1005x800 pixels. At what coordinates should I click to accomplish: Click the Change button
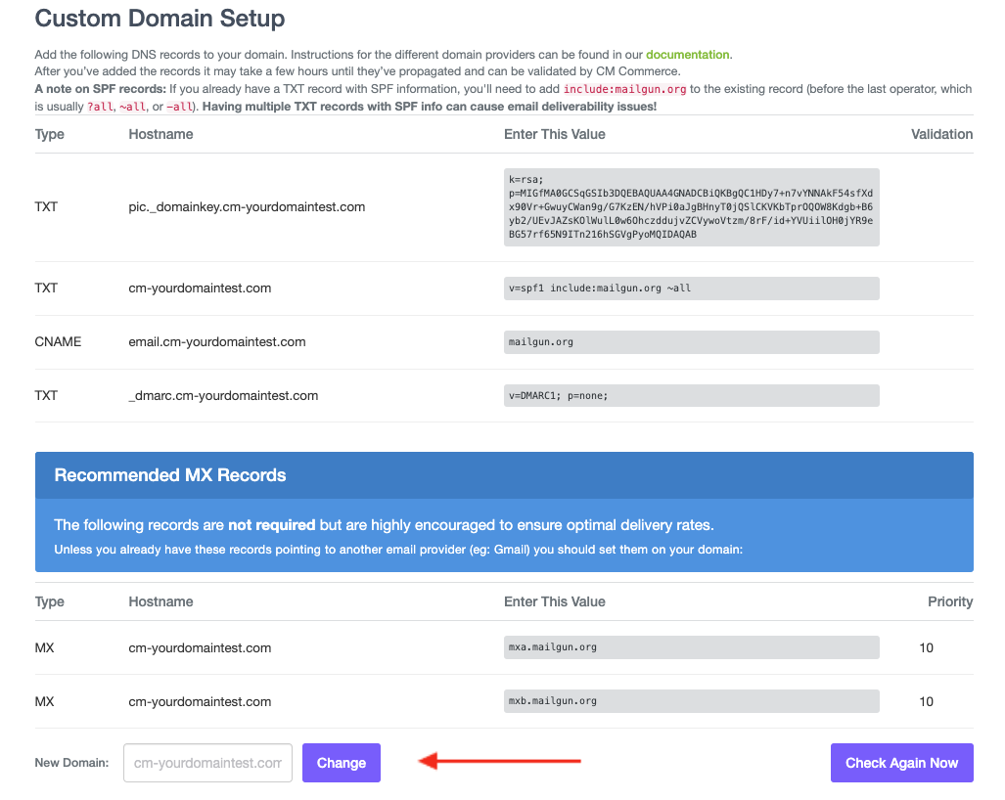[341, 762]
